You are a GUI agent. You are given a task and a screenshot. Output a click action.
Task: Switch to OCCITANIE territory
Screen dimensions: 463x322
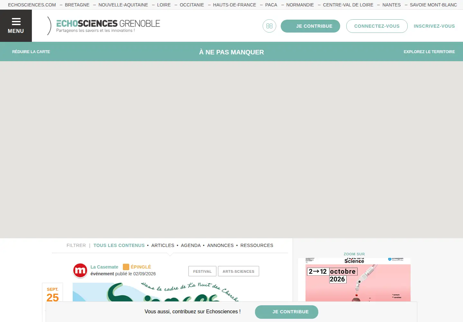click(x=192, y=5)
